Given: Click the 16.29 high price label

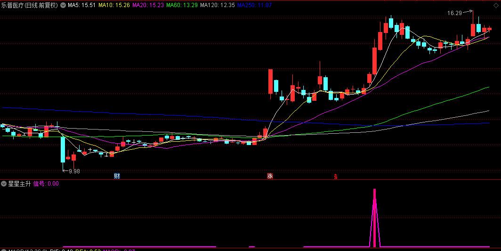Looking at the screenshot, I should [455, 13].
